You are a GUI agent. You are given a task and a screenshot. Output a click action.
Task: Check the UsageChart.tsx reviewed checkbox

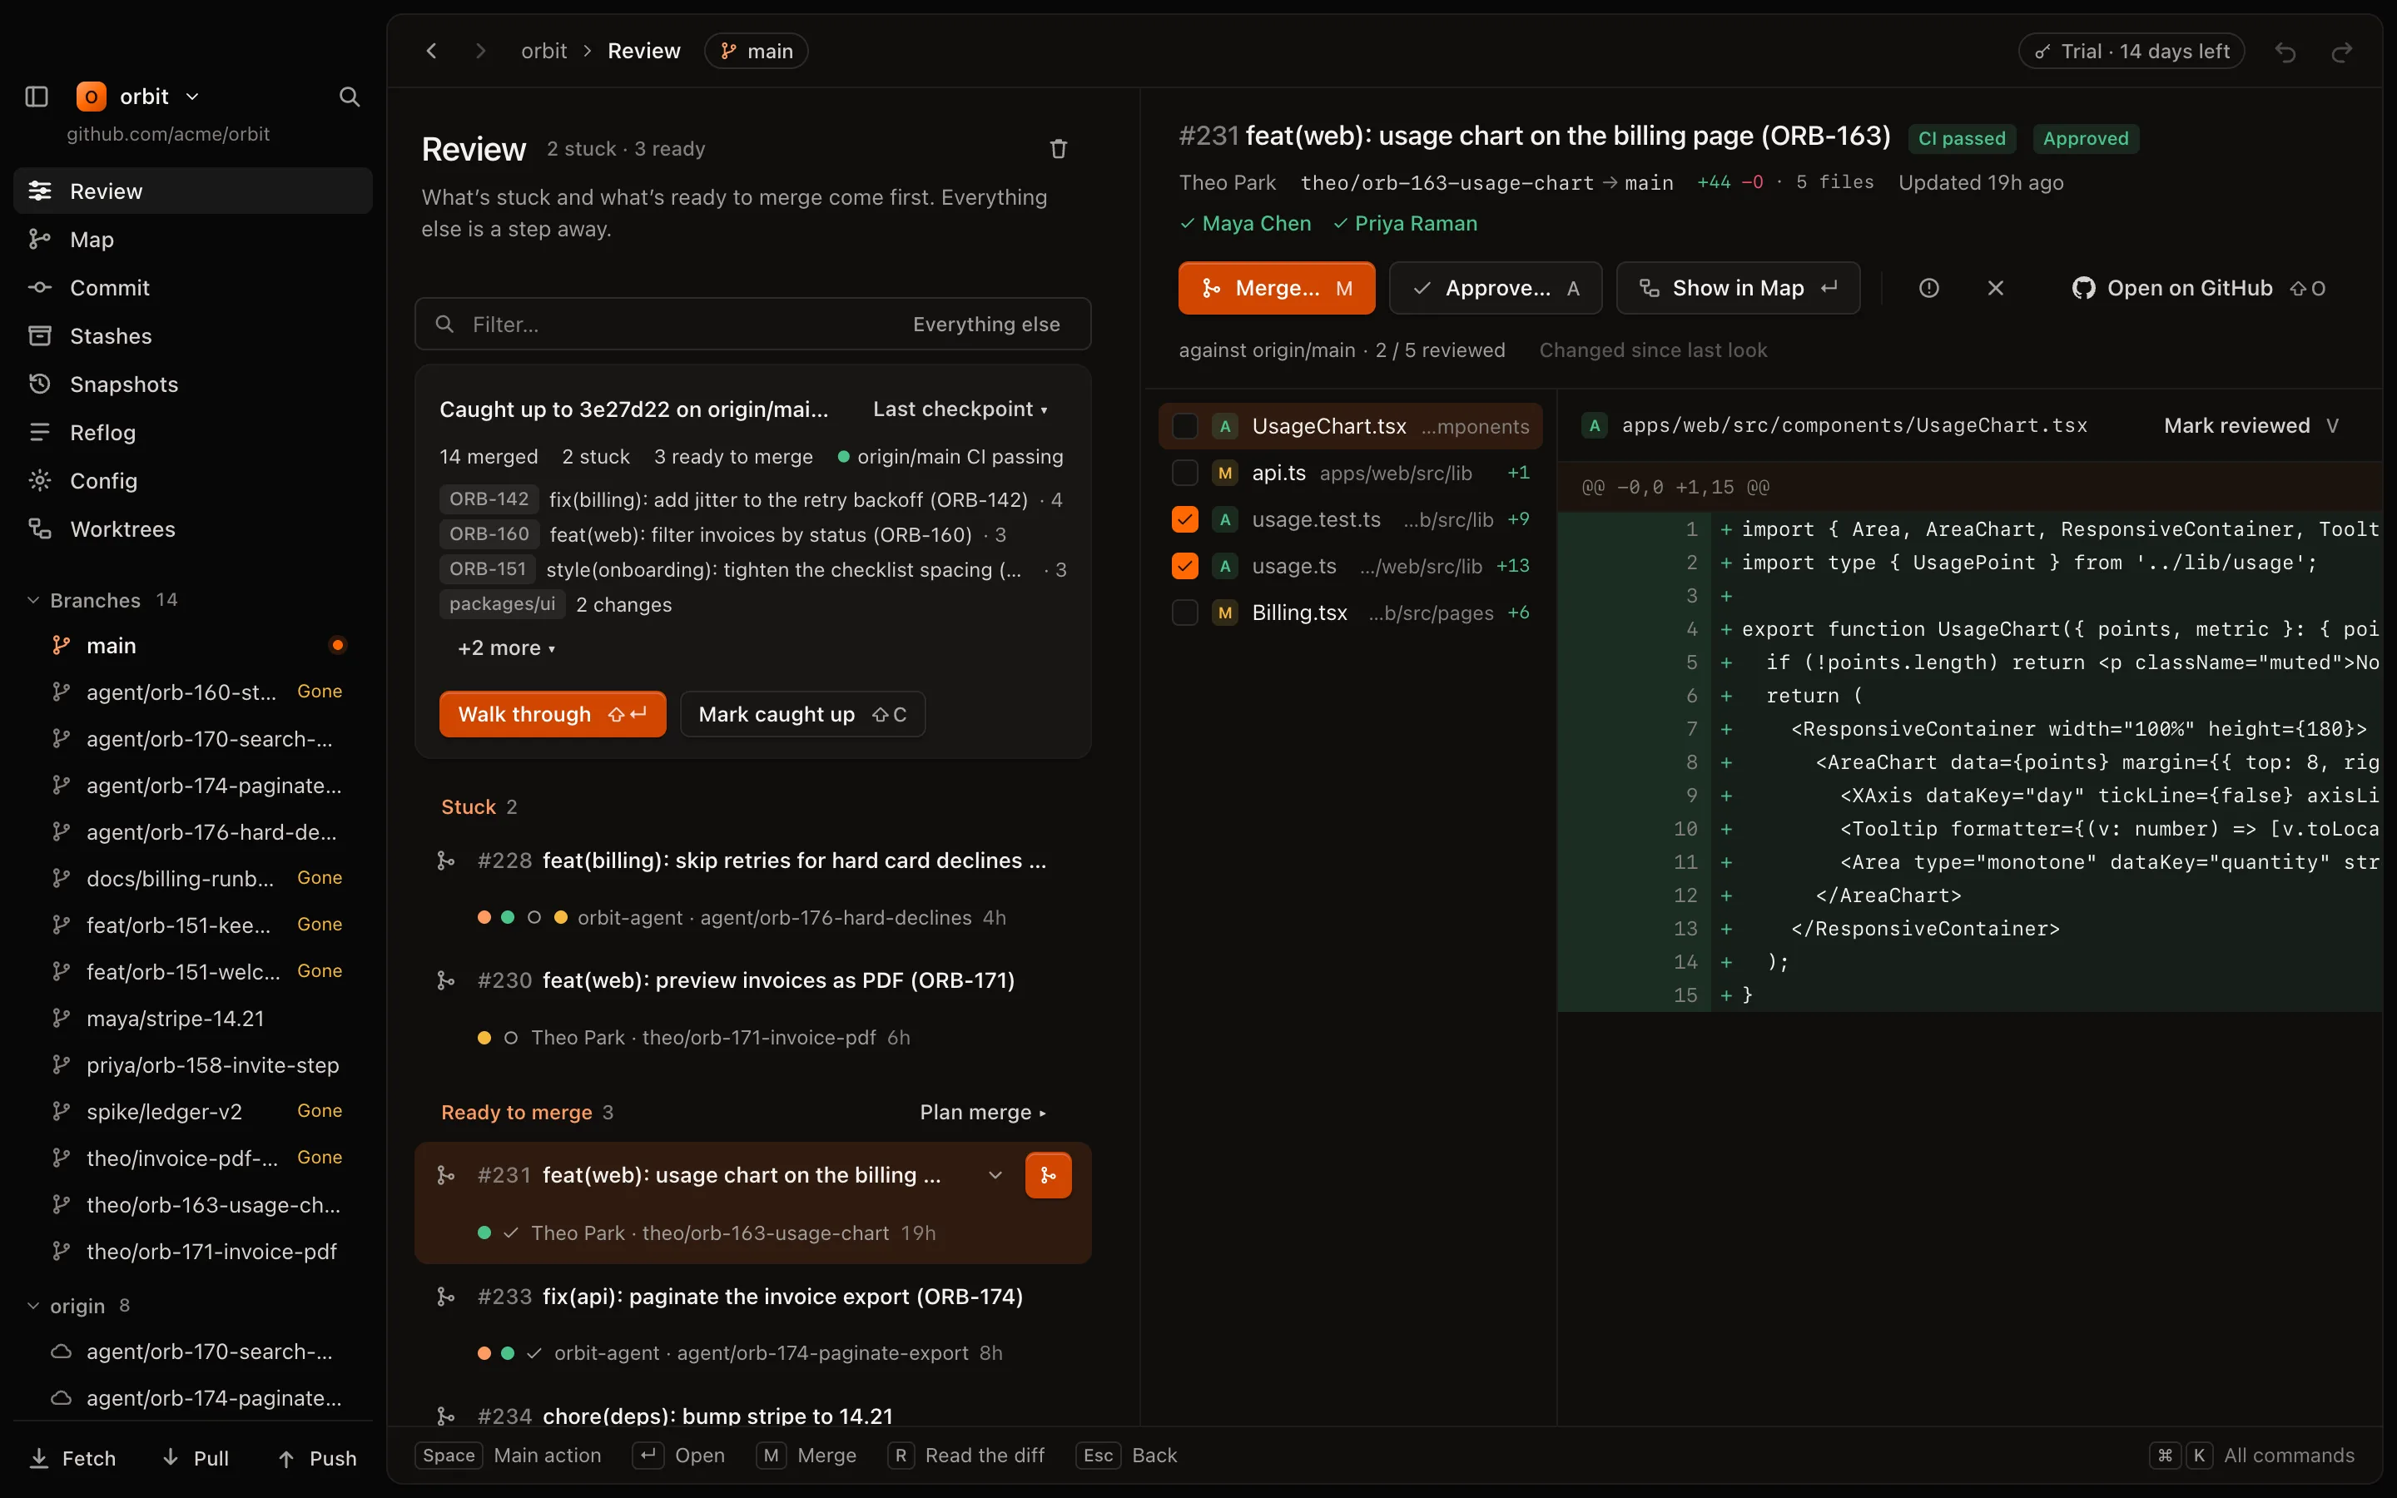point(1184,426)
